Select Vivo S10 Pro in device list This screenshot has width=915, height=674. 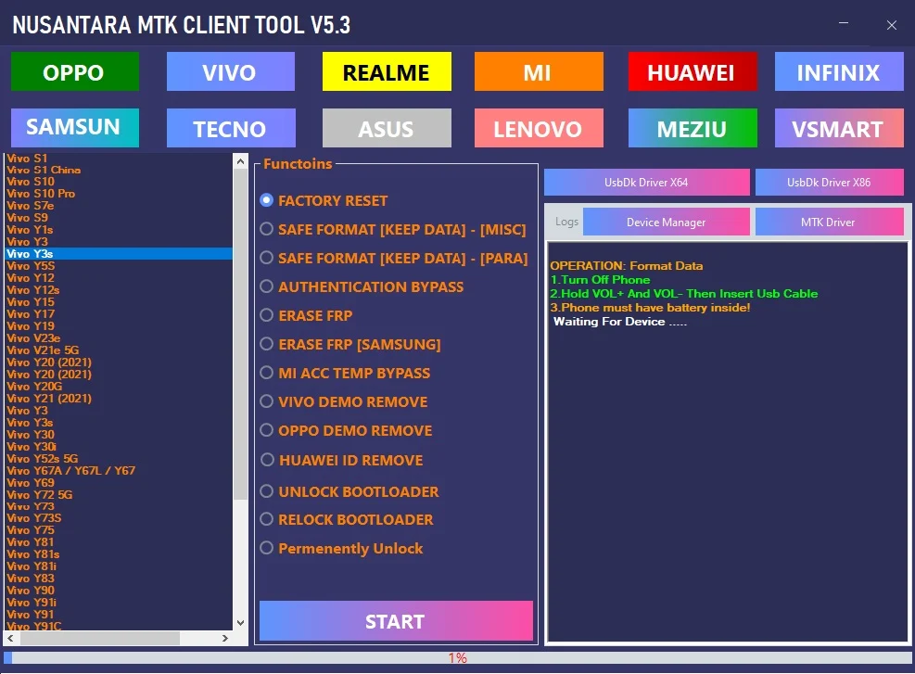point(119,194)
